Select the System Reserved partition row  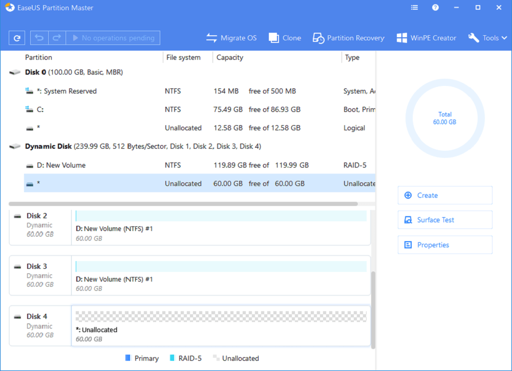click(x=200, y=91)
